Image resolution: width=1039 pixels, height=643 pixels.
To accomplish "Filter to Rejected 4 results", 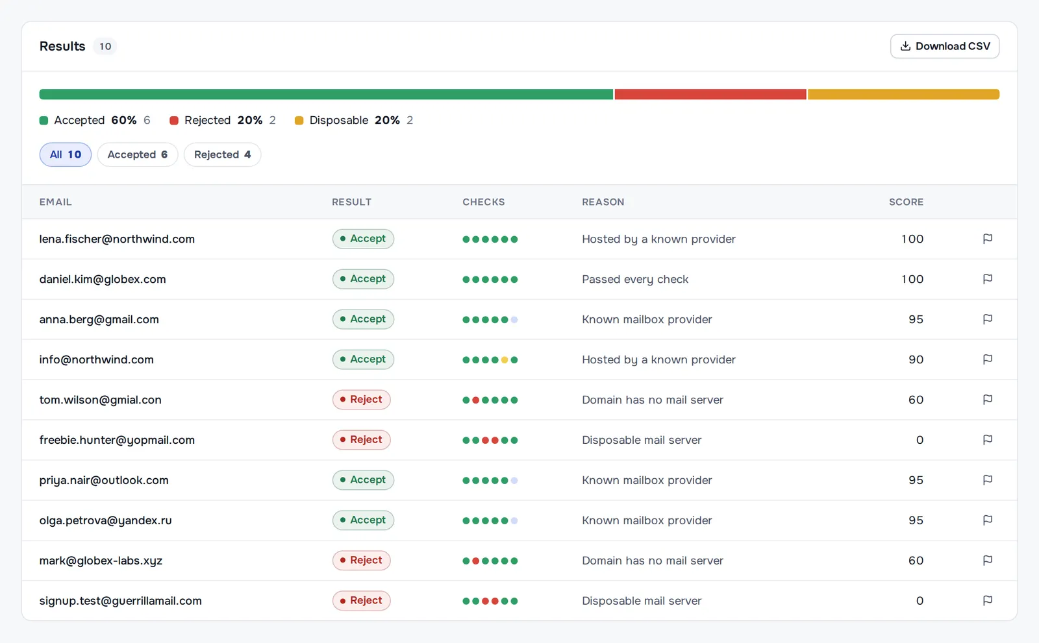I will [222, 154].
